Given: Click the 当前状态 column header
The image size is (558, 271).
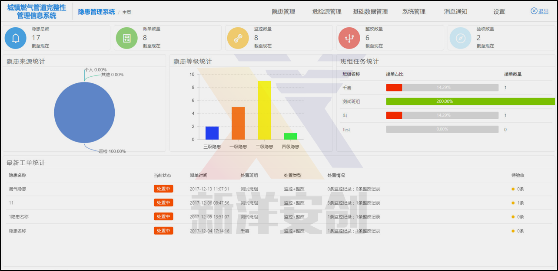Looking at the screenshot, I should pyautogui.click(x=163, y=176).
